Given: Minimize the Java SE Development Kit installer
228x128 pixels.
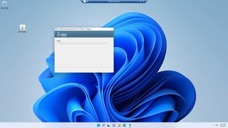Looking at the screenshot, I should 100,29.
